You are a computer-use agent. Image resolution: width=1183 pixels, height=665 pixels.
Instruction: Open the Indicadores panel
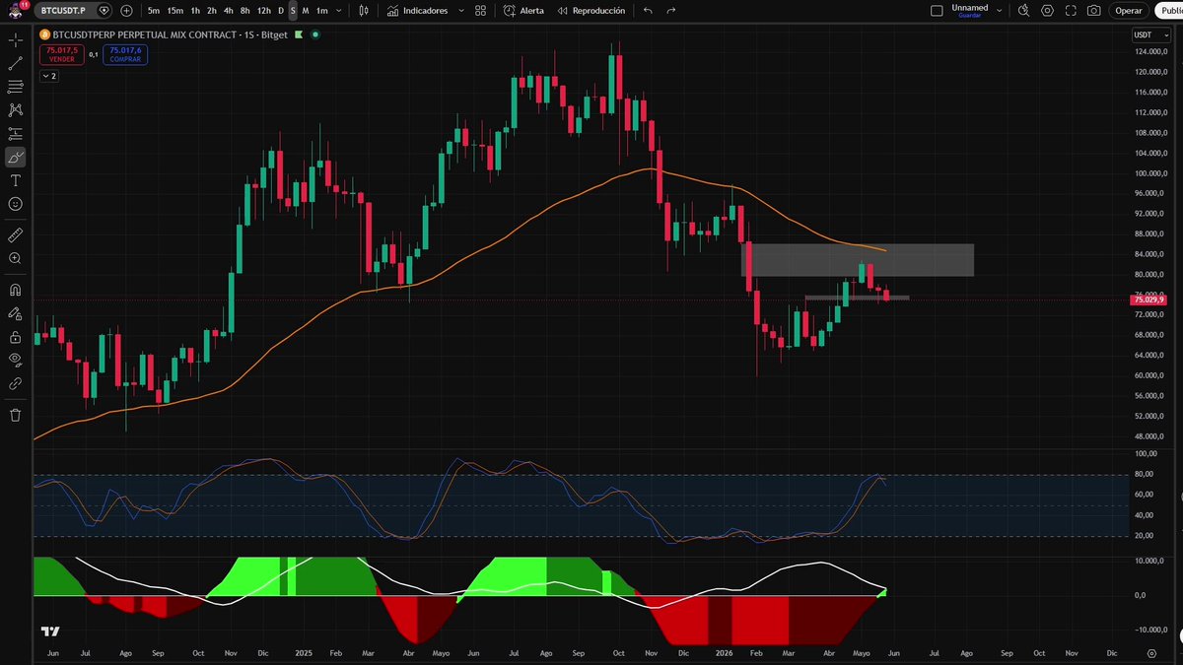pos(417,11)
